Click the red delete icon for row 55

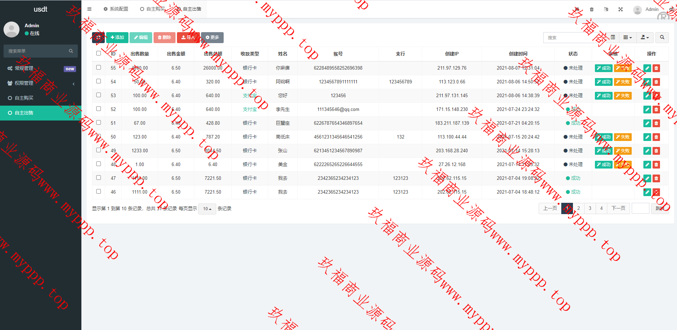point(656,68)
